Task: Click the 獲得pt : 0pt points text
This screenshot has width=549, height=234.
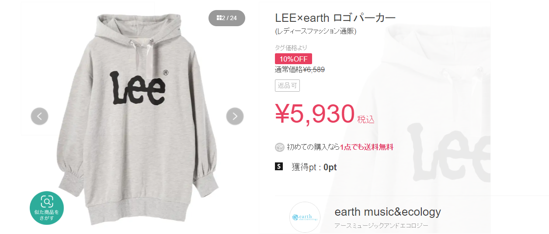Action: [x=314, y=167]
